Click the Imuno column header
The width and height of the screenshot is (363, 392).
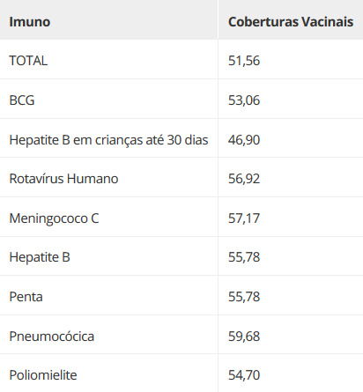click(x=30, y=22)
